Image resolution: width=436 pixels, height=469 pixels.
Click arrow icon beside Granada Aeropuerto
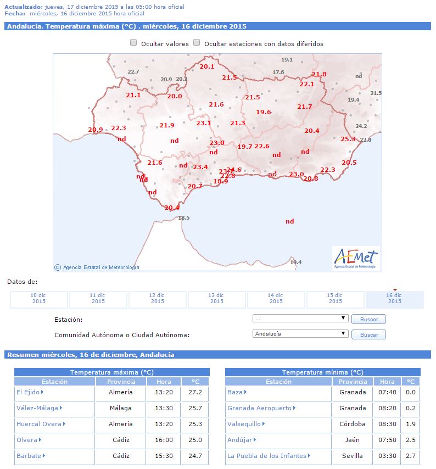point(294,409)
